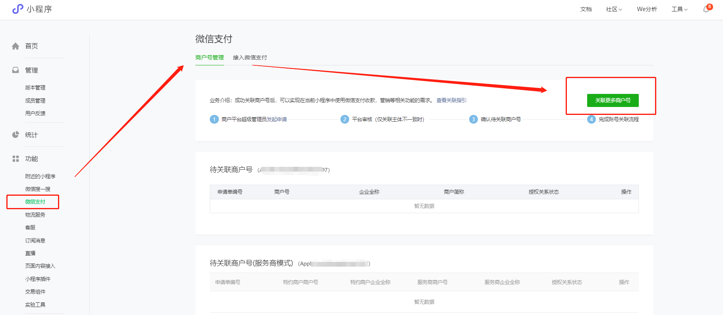Click the grid icon beside 功能
This screenshot has width=723, height=315.
coord(15,159)
